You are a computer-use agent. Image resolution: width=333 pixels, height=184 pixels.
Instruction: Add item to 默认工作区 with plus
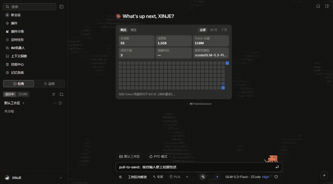[61, 103]
